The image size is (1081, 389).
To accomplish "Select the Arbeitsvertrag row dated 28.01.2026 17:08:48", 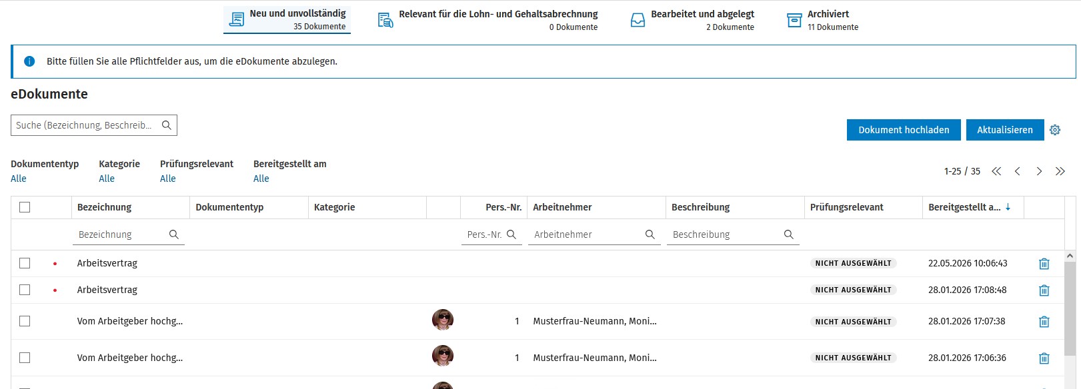I will click(25, 290).
